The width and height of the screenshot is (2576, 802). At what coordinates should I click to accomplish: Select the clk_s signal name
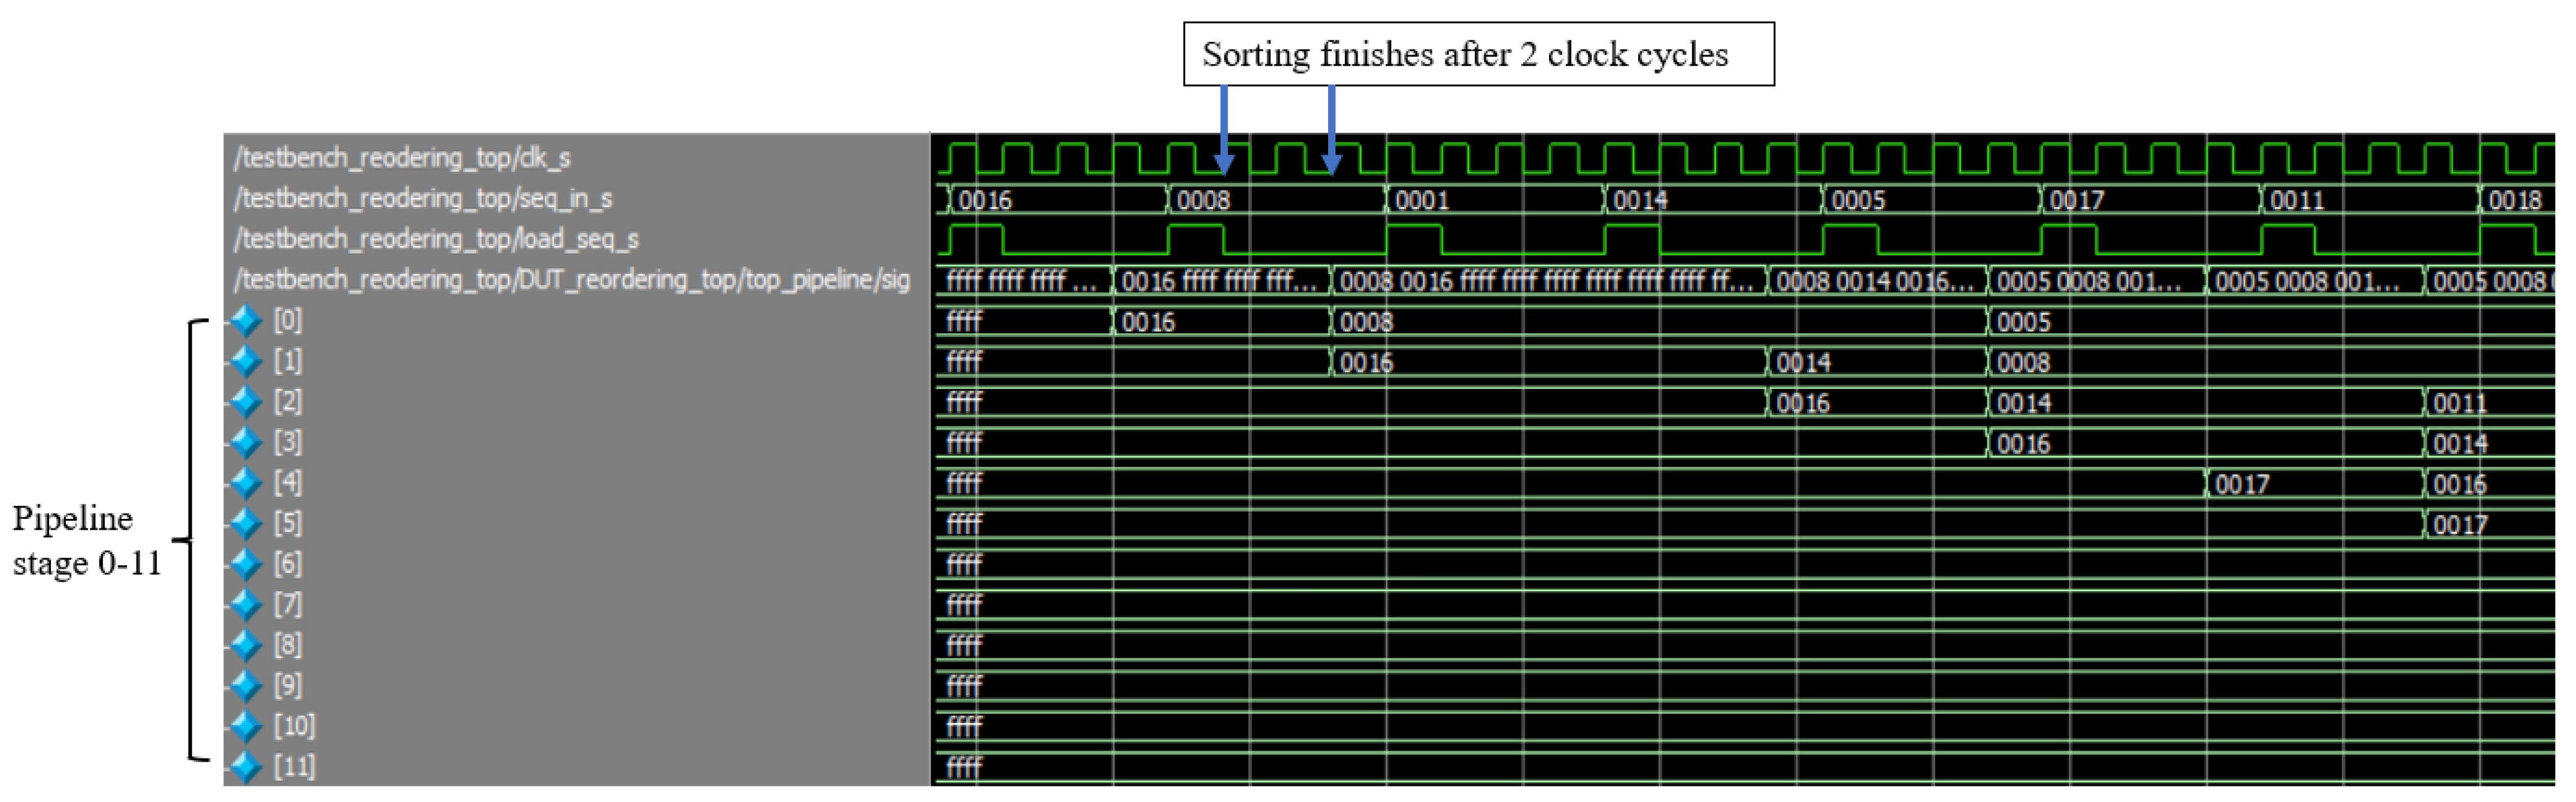click(x=402, y=158)
